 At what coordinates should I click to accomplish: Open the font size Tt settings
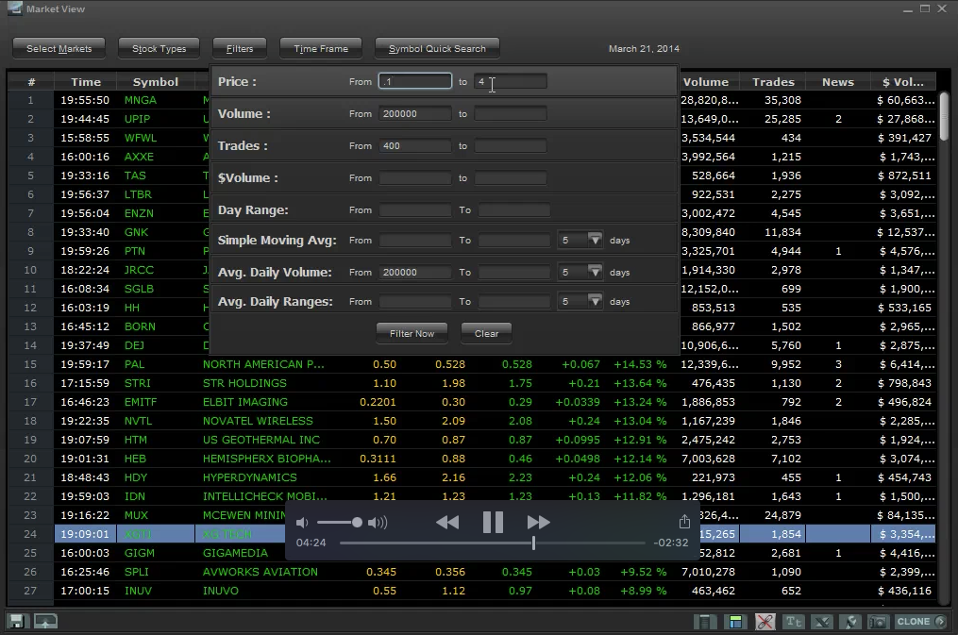(794, 622)
